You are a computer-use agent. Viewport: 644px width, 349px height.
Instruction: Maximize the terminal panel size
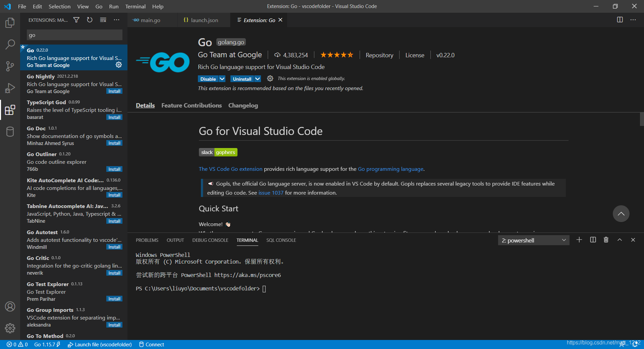pos(620,240)
